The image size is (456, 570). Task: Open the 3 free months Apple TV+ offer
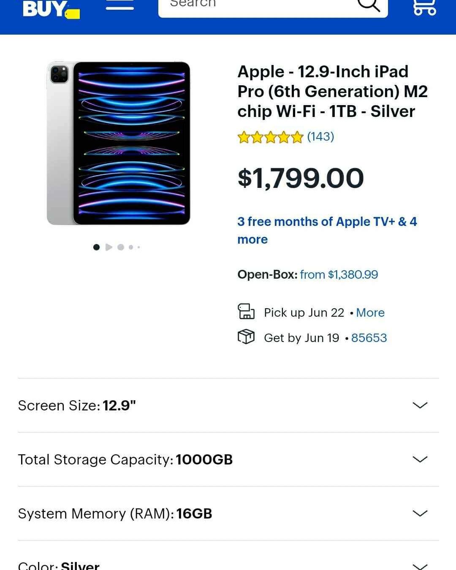click(x=327, y=231)
